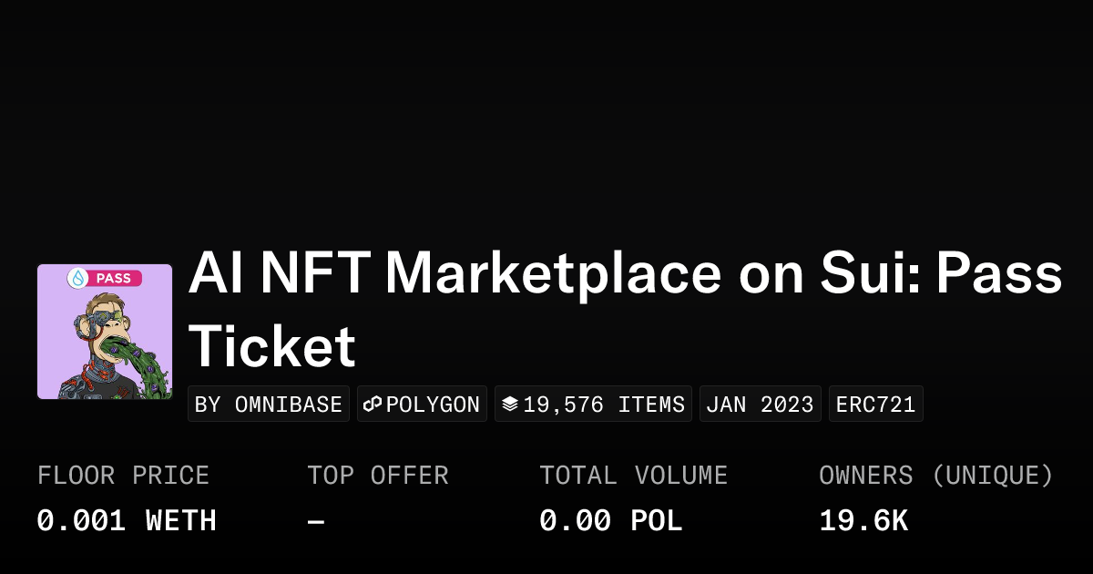The image size is (1093, 574).
Task: Click the ERC721 token standard tag
Action: pyautogui.click(x=875, y=405)
